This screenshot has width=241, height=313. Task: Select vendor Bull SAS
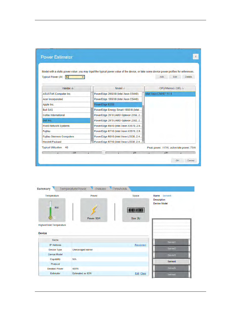[66, 110]
